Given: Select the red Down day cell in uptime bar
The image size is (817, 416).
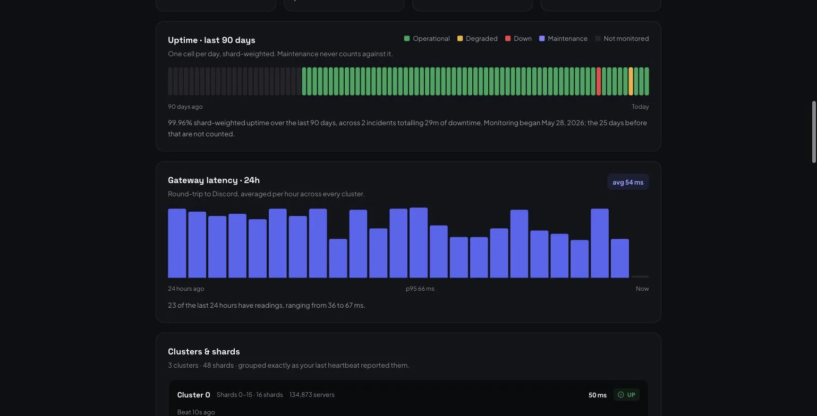Looking at the screenshot, I should click(x=599, y=81).
